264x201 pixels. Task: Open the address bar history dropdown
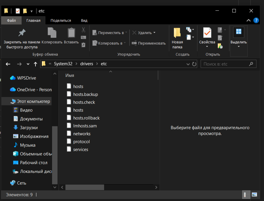pyautogui.click(x=188, y=64)
